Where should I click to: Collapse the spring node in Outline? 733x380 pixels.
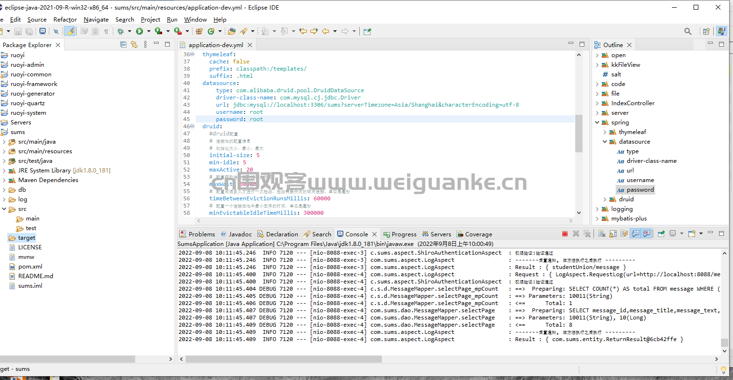(x=597, y=123)
